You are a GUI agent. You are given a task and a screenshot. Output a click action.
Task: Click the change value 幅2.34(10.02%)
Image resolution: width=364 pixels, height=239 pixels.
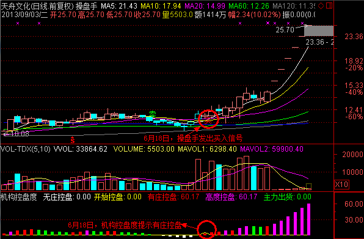[x=254, y=15]
